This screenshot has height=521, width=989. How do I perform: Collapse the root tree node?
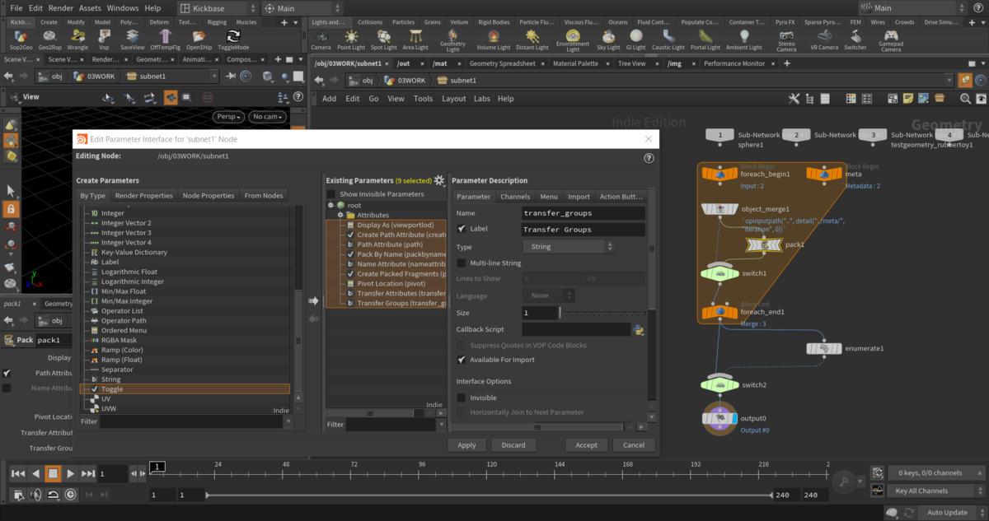click(x=331, y=205)
